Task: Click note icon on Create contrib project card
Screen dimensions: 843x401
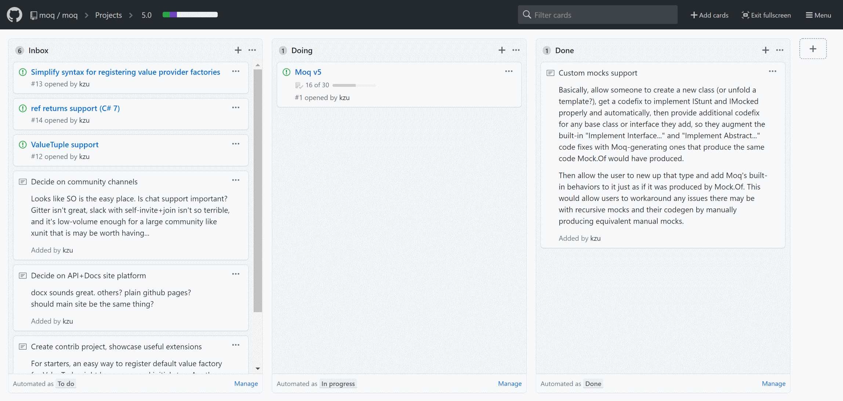Action: point(23,347)
